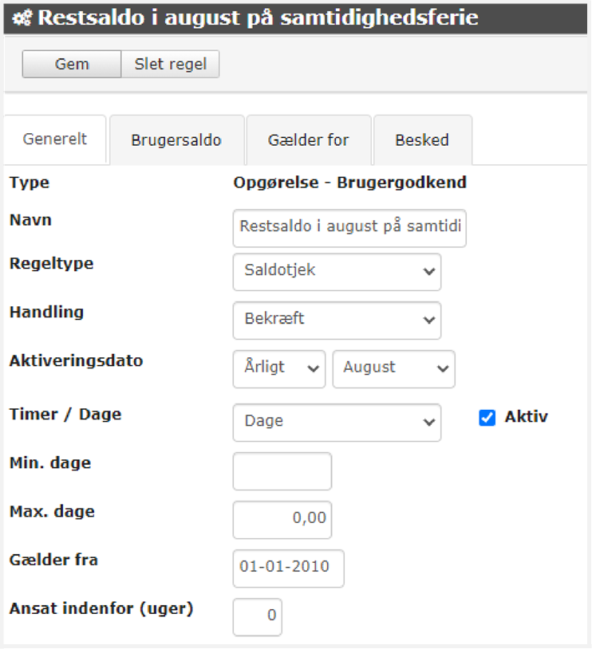
Task: Uncheck the Aktiv checkbox
Action: tap(487, 418)
